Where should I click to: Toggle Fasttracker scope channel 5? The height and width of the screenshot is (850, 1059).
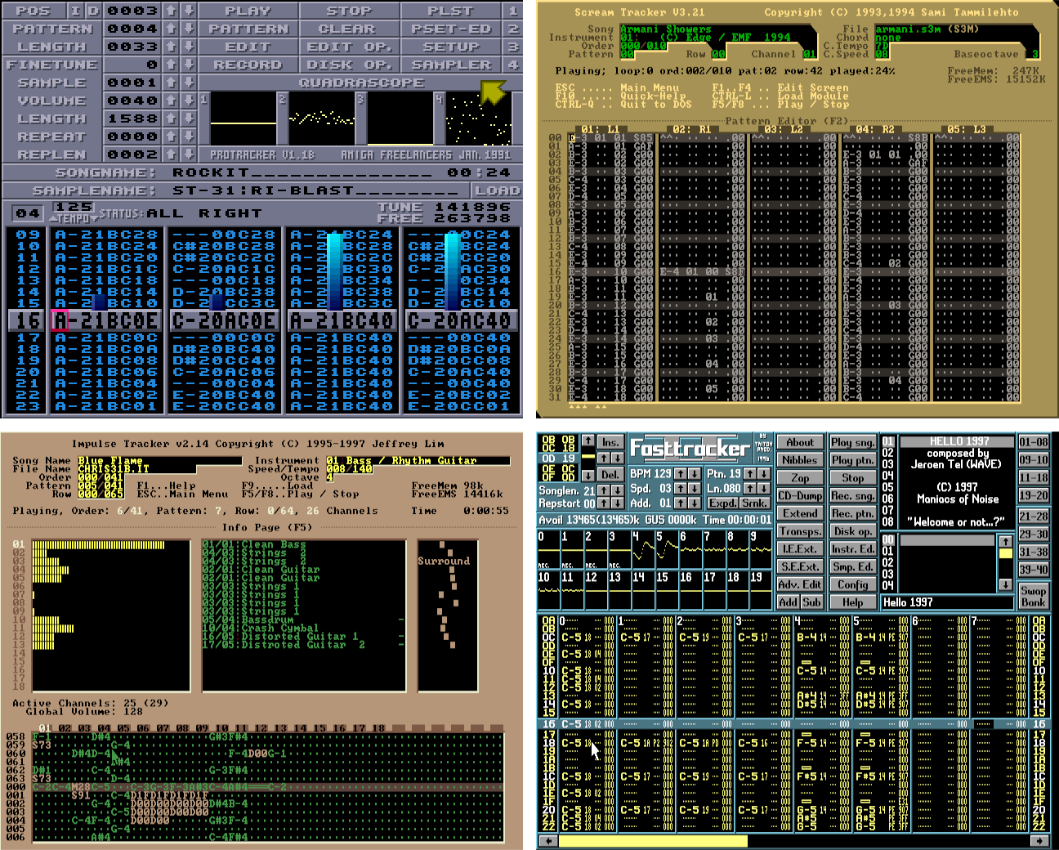tap(666, 549)
